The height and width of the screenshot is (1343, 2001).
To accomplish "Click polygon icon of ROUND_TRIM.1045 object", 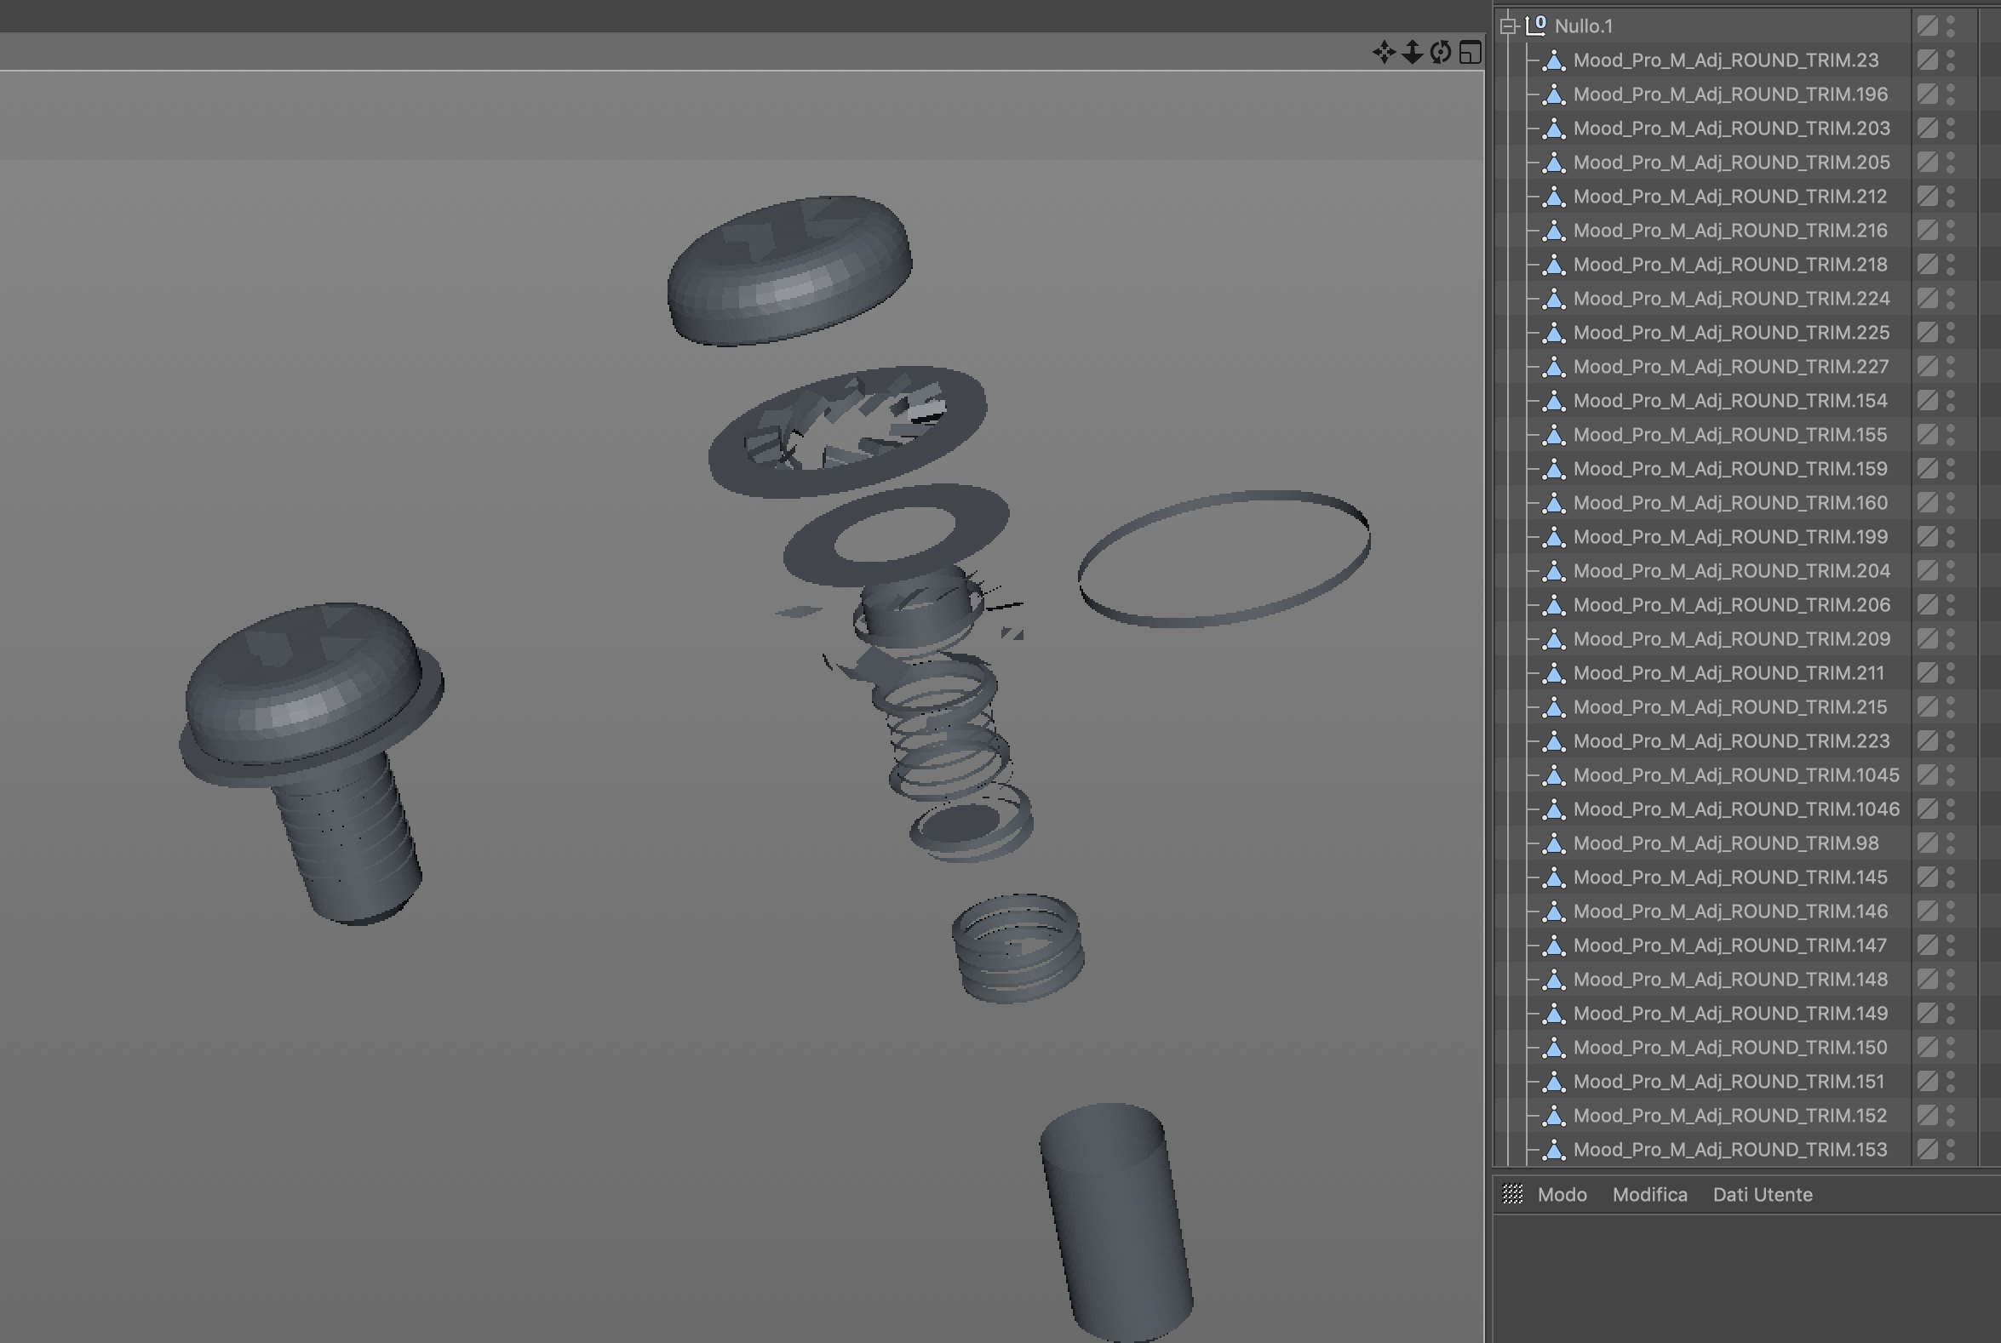I will click(1554, 775).
